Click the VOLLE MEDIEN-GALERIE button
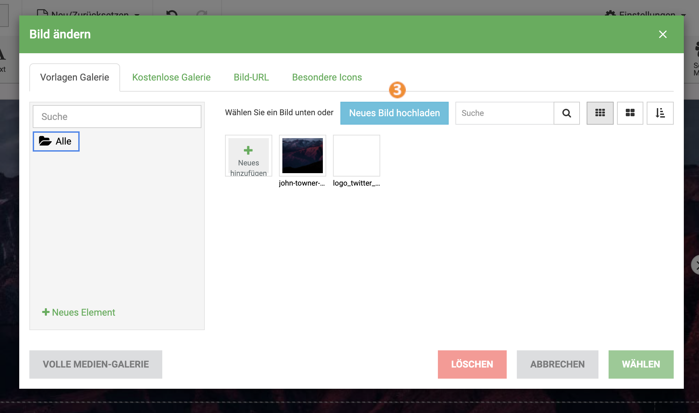 point(96,364)
